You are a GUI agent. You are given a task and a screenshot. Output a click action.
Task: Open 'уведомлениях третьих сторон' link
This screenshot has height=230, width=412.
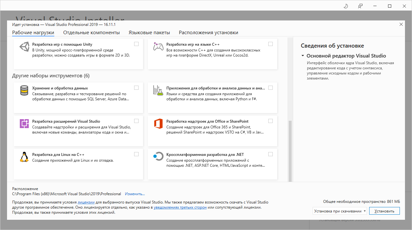pyautogui.click(x=180, y=207)
